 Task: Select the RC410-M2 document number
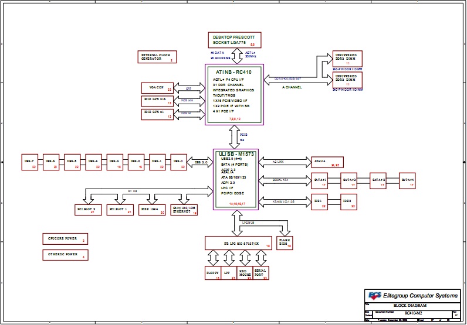[414, 313]
